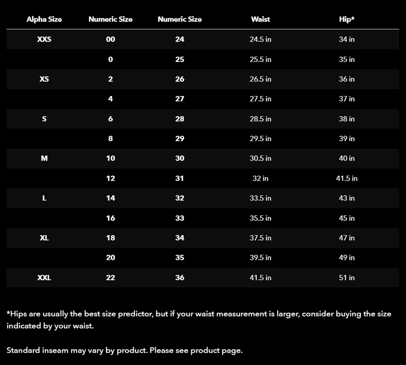Select the XXL alpha size cell

click(44, 278)
